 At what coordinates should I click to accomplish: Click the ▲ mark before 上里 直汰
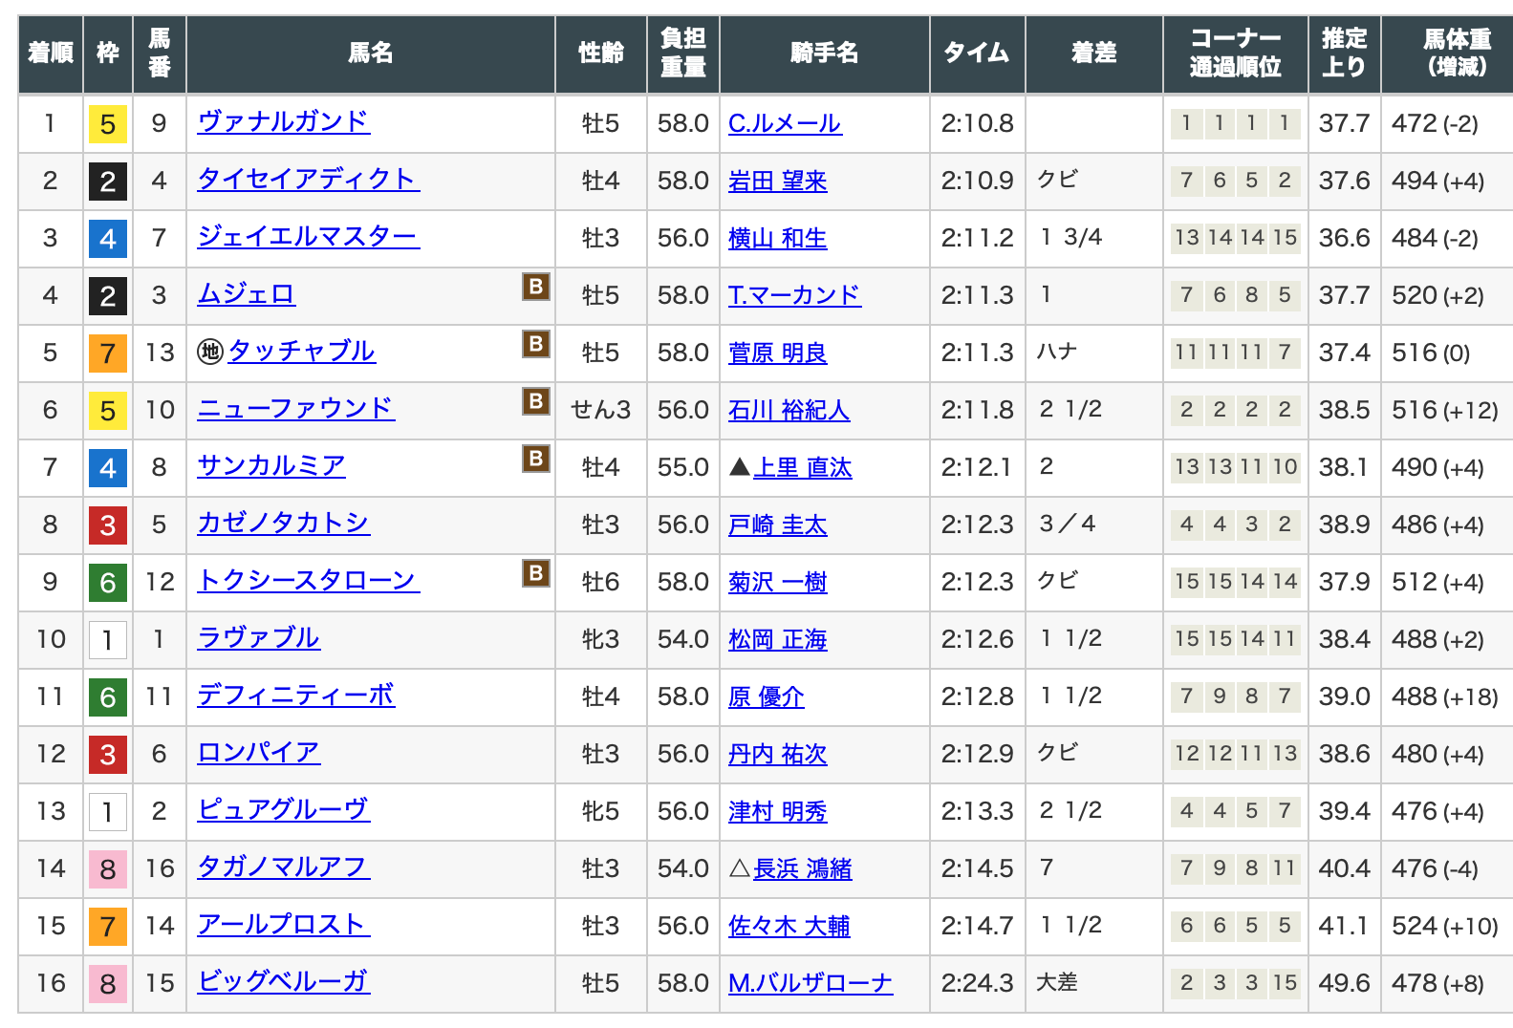pos(739,467)
